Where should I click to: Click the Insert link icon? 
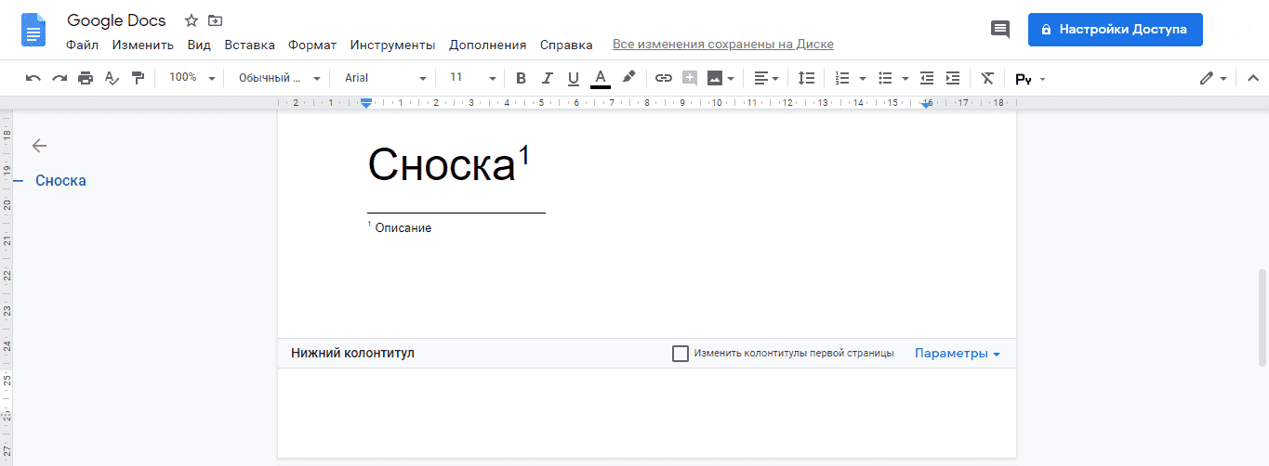[x=663, y=78]
